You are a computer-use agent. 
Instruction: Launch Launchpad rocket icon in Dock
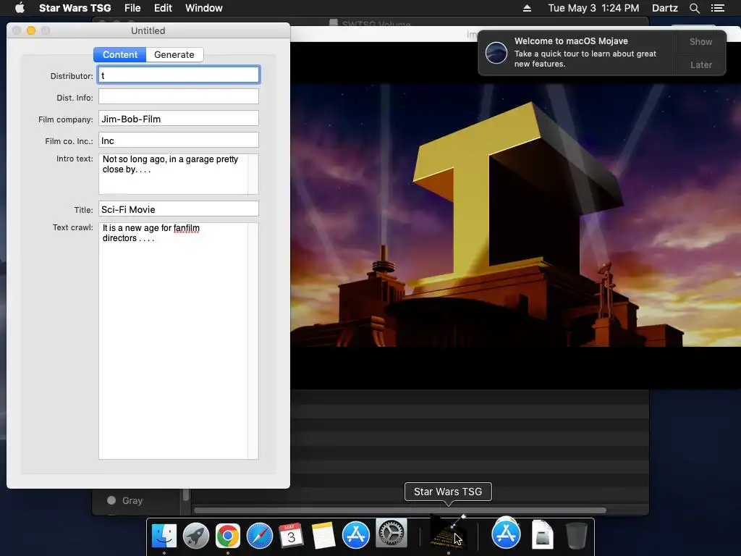click(x=195, y=536)
